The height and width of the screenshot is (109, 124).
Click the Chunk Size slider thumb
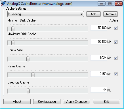tap(28, 59)
